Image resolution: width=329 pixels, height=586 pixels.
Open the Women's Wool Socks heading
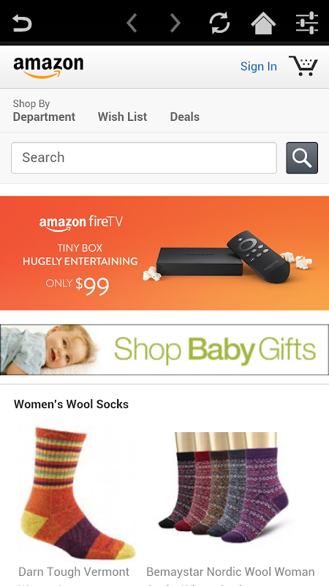(x=71, y=404)
